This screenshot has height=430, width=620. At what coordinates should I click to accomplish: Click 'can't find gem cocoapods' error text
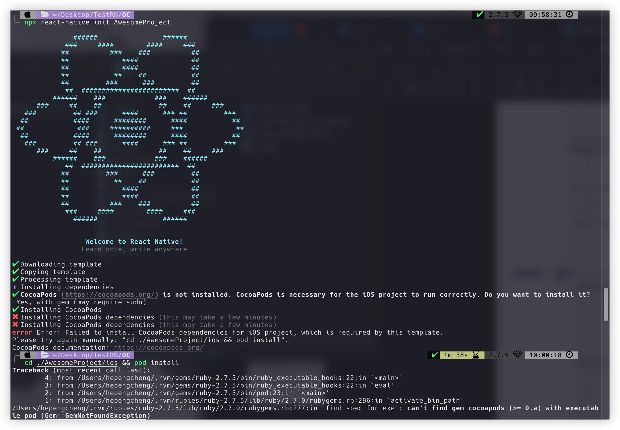pos(456,408)
